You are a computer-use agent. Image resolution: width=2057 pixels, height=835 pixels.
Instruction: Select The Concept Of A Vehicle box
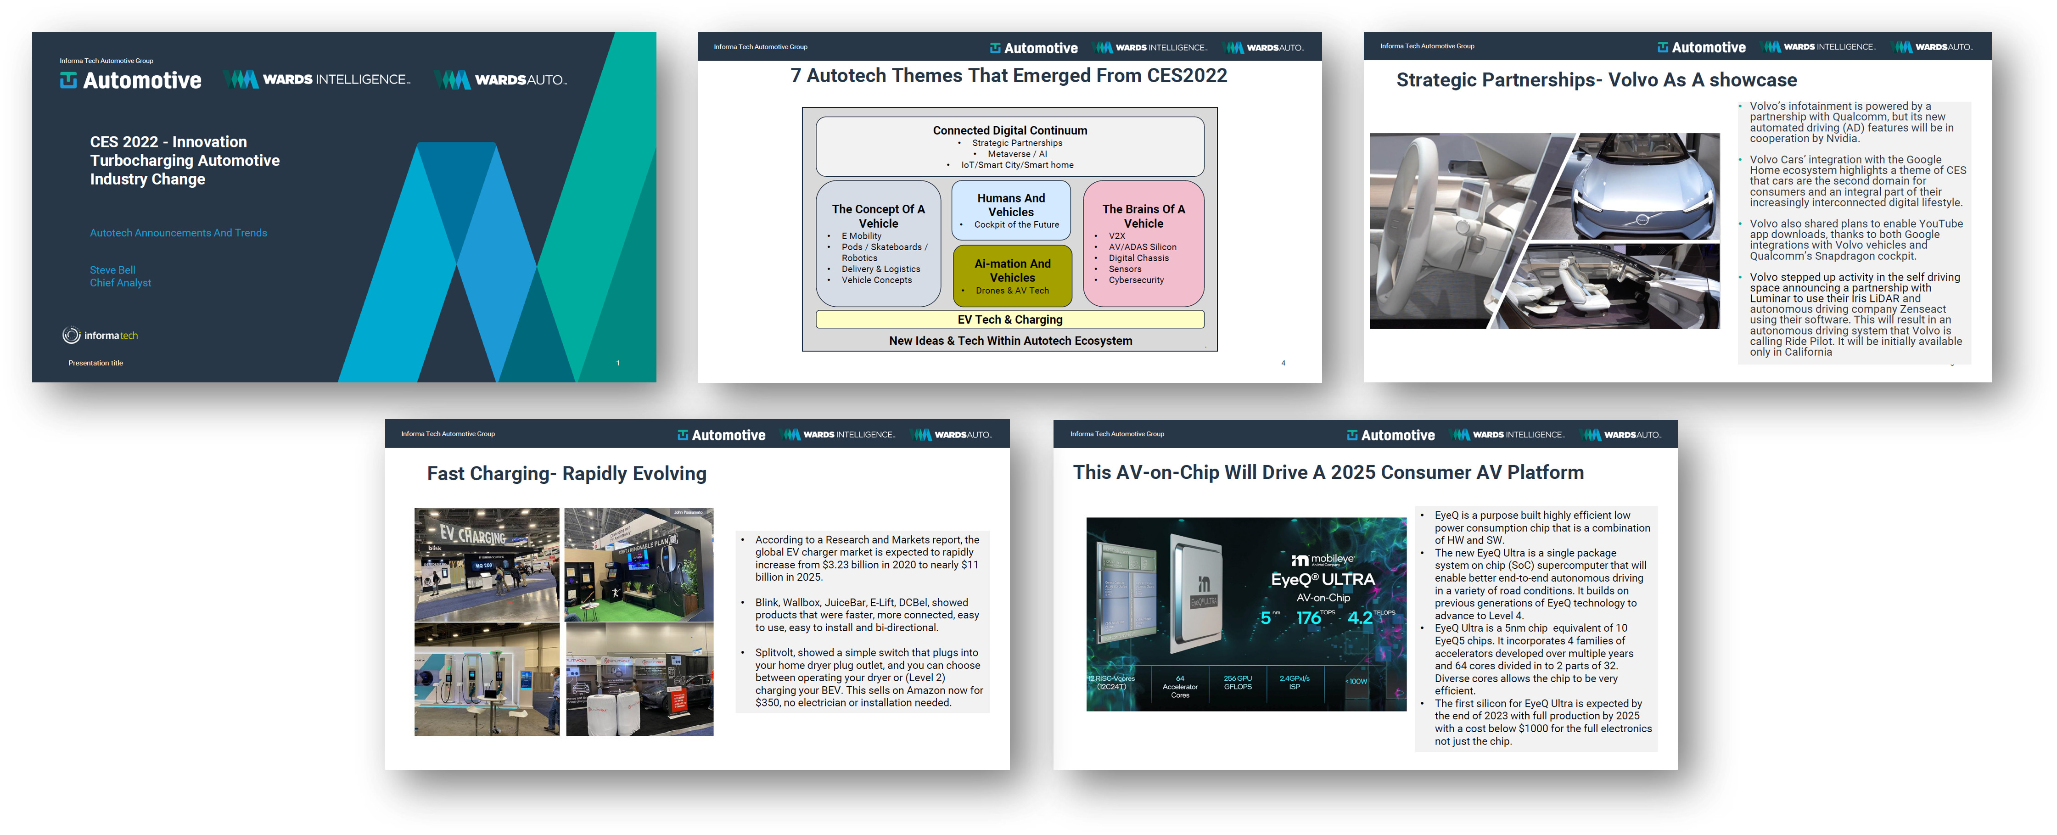tap(878, 243)
